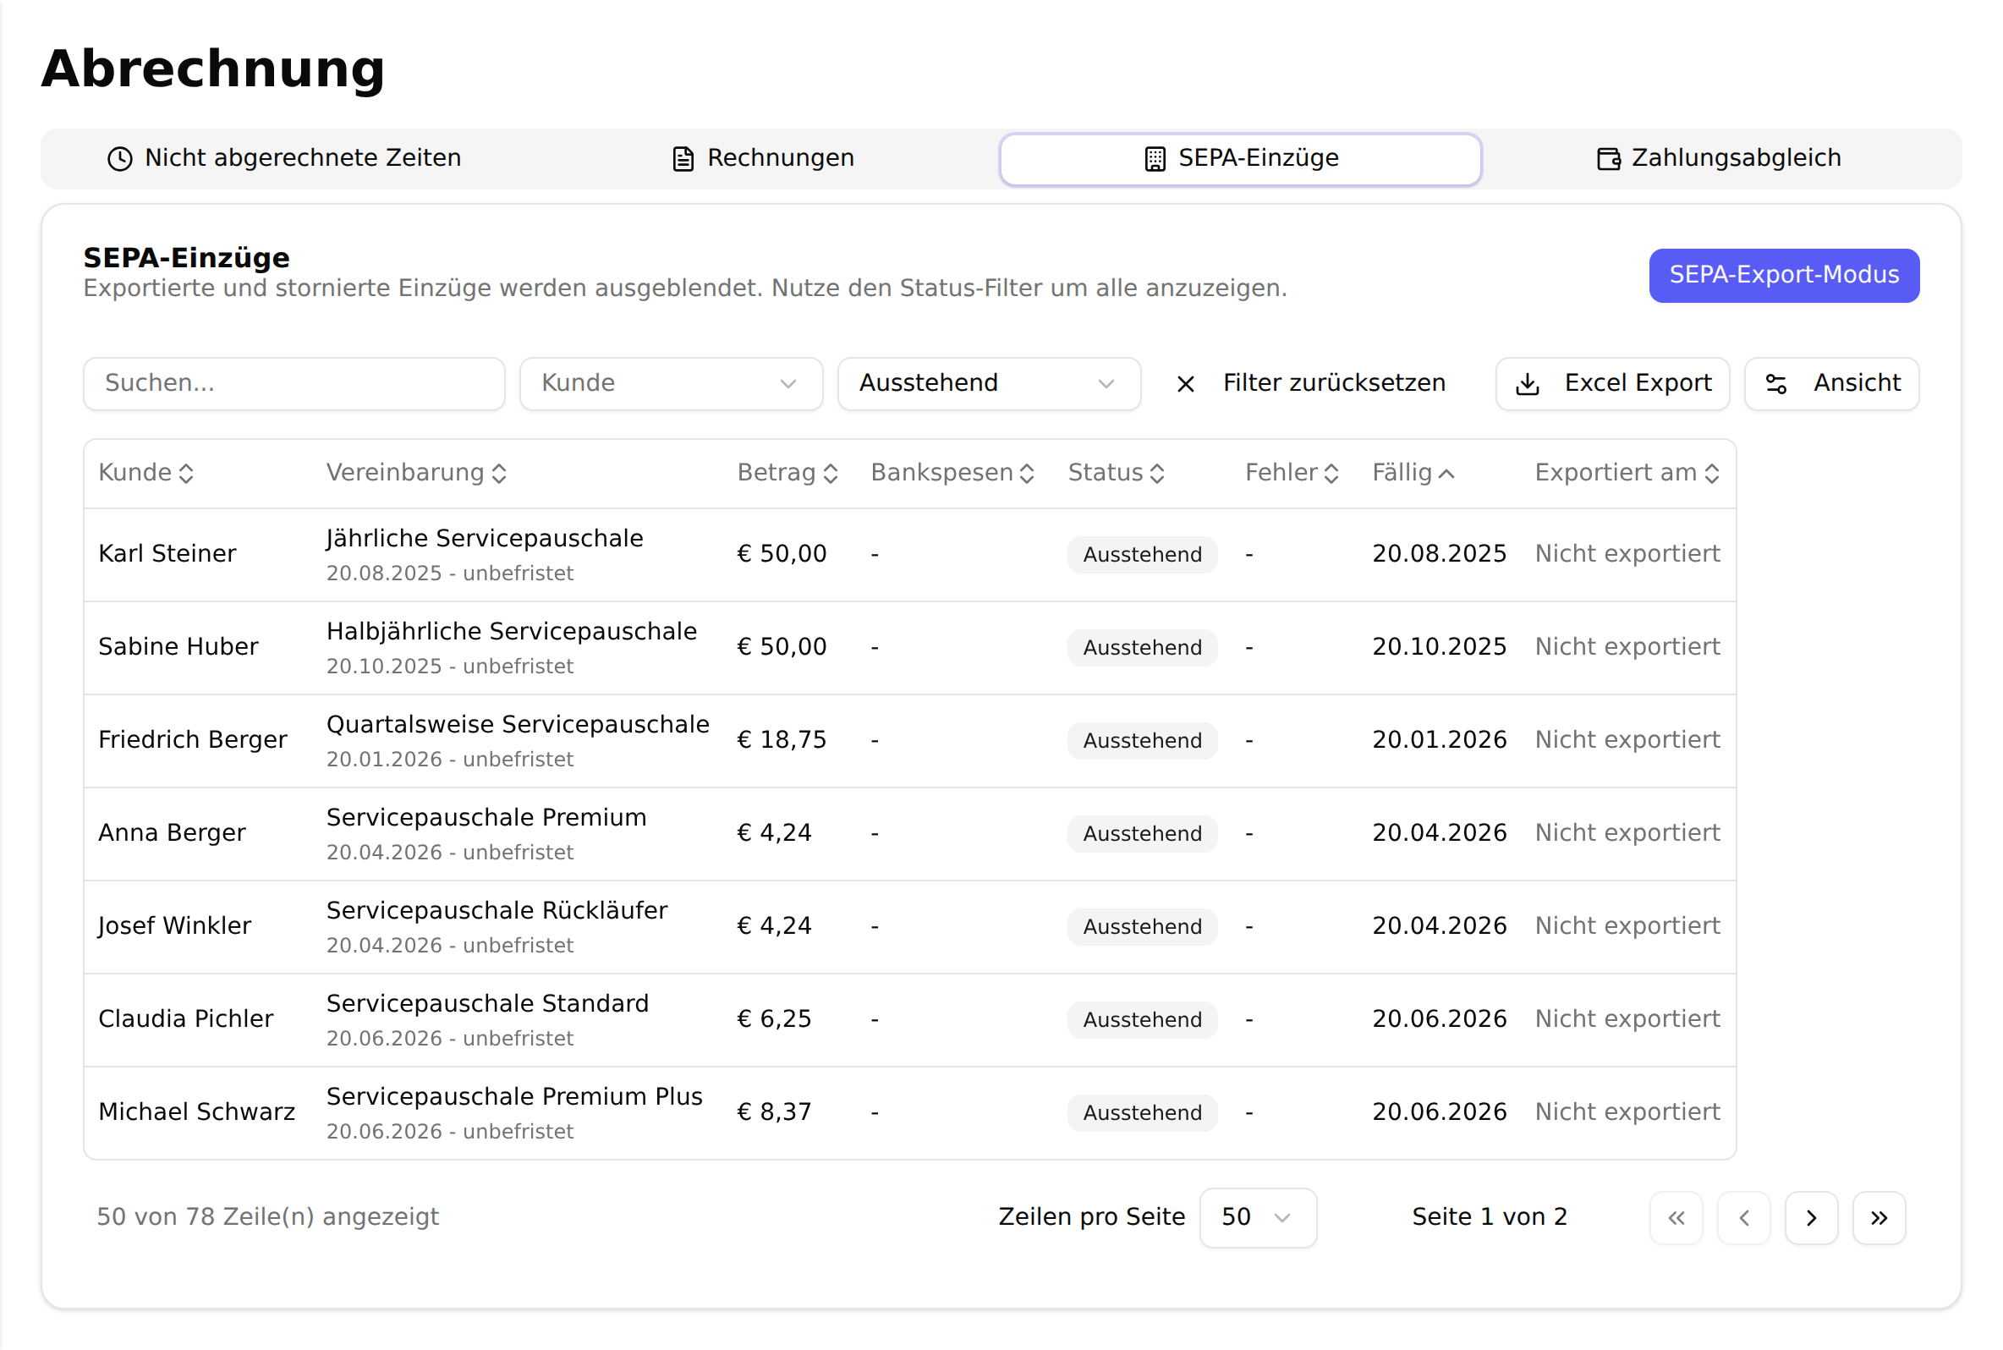This screenshot has width=2003, height=1350.
Task: Open the Ausstehend status filter dropdown
Action: click(988, 384)
